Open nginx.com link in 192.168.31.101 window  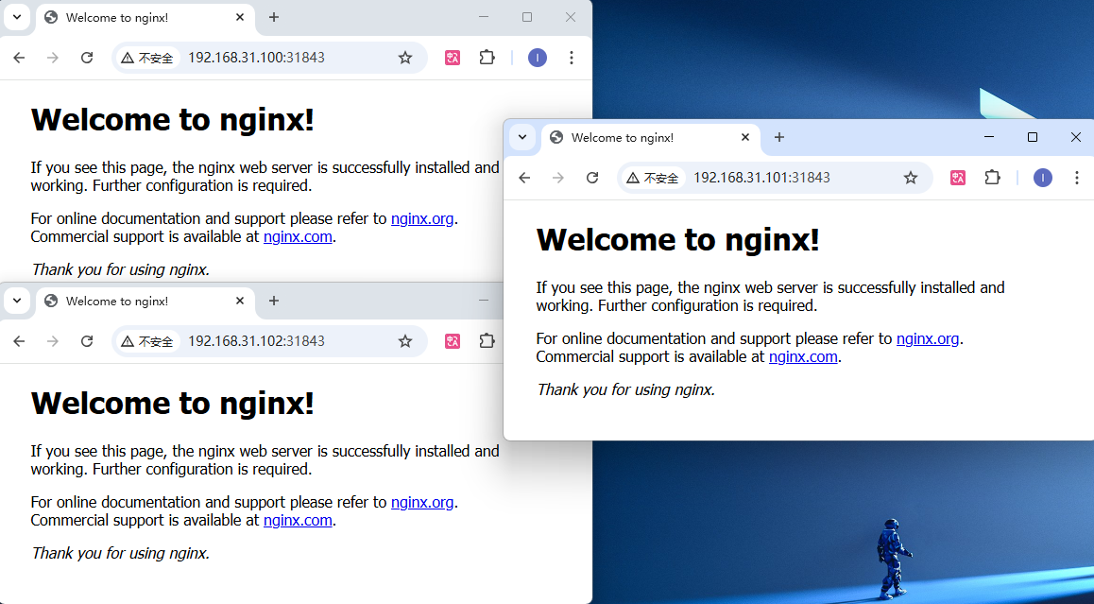tap(802, 356)
